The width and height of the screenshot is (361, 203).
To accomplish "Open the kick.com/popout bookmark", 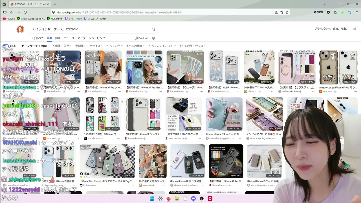I will pos(31,19).
